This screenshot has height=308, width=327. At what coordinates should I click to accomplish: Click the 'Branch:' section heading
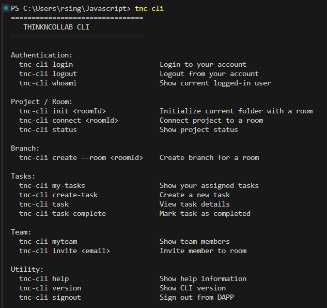[25, 149]
